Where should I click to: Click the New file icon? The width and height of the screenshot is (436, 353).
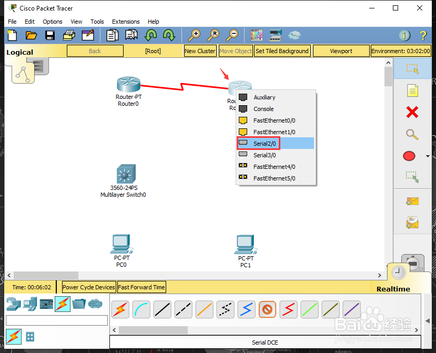pyautogui.click(x=12, y=35)
